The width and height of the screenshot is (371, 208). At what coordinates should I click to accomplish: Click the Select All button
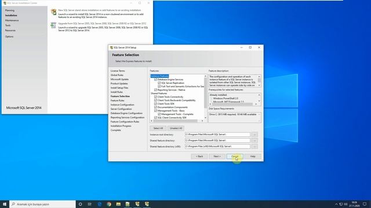click(158, 128)
